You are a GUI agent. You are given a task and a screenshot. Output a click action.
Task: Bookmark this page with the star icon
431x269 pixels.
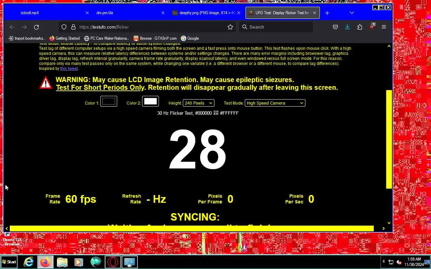coord(230,27)
